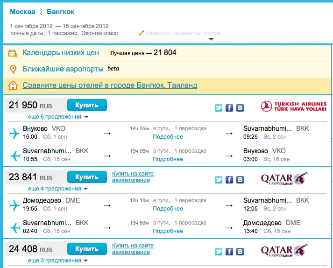The image size is (333, 268).
Task: Click Купить for the 24 408 RUB offer
Action: pos(87,249)
